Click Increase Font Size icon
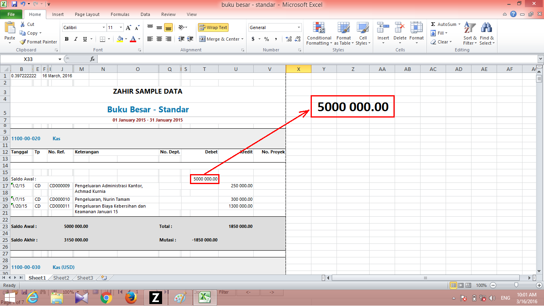544x306 pixels. [x=128, y=27]
